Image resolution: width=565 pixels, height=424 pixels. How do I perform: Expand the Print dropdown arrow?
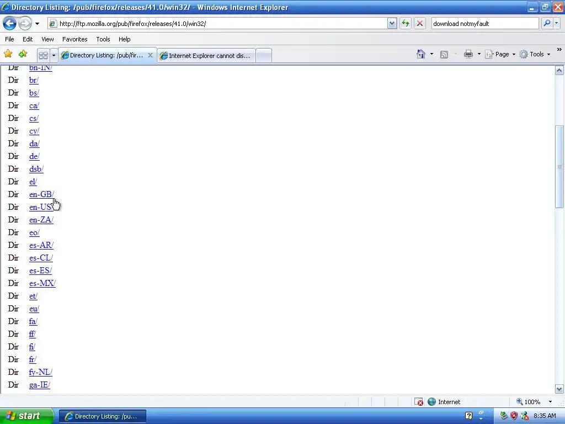(x=479, y=54)
